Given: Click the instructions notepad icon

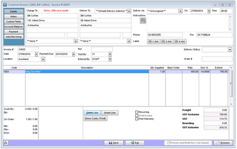Looking at the screenshot, I should (x=143, y=21).
